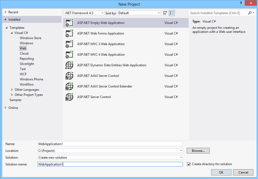Collapse the Templates tree node
This screenshot has width=258, height=179.
[x=6, y=28]
